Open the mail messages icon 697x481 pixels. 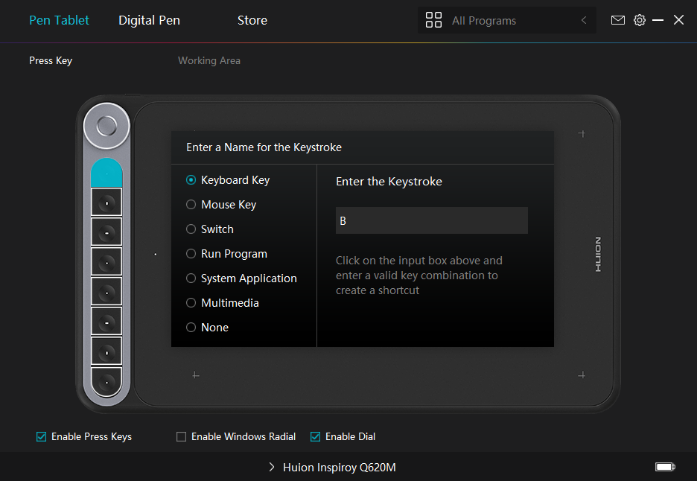[x=617, y=20]
